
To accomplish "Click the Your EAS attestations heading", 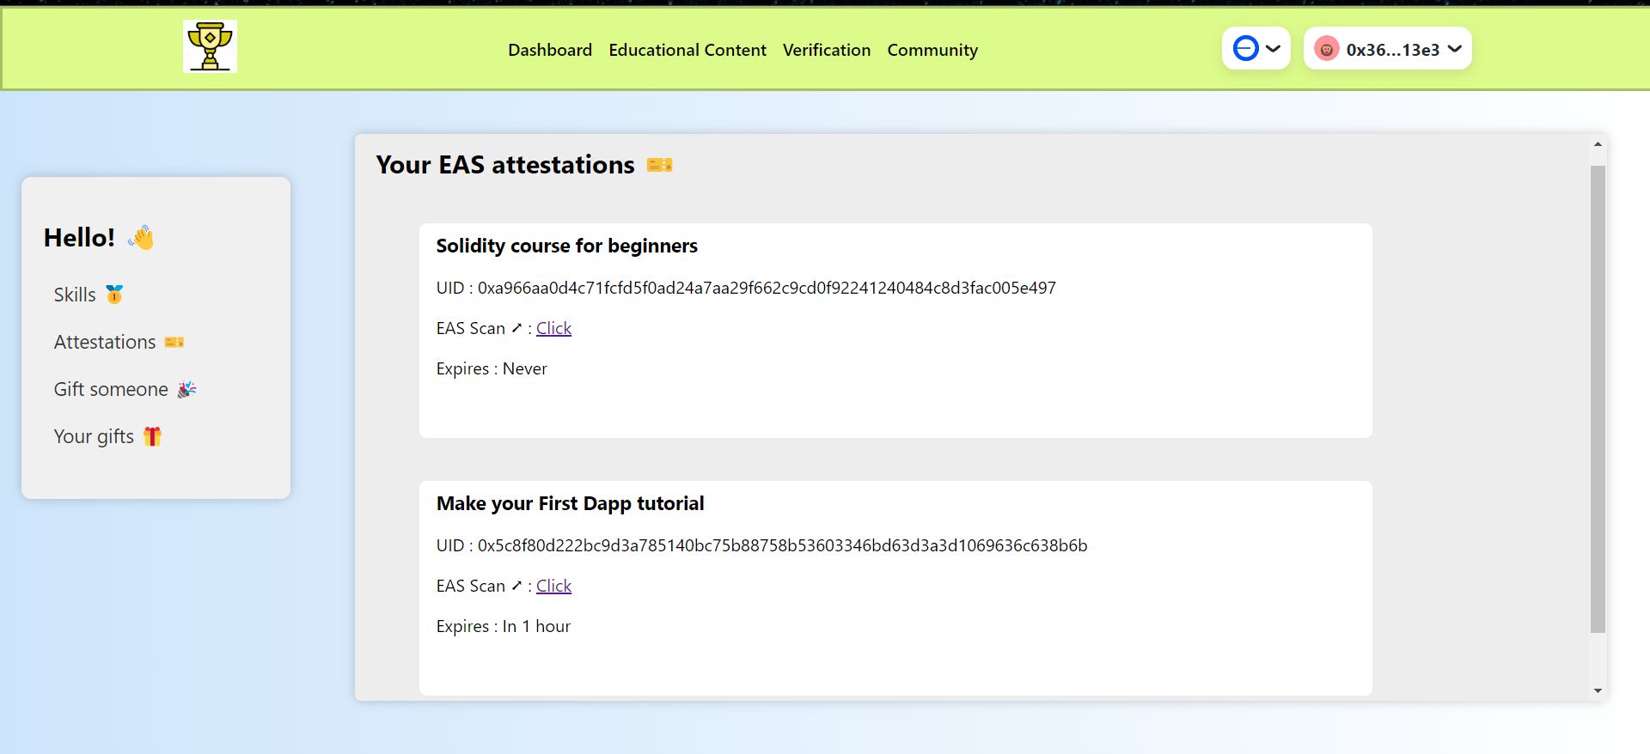I will 505,165.
